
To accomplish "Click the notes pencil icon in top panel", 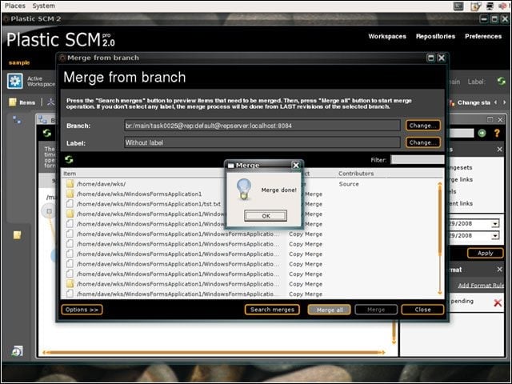I will [475, 6].
